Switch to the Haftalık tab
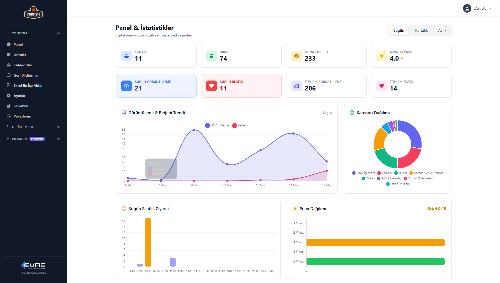The width and height of the screenshot is (500, 283). point(421,30)
